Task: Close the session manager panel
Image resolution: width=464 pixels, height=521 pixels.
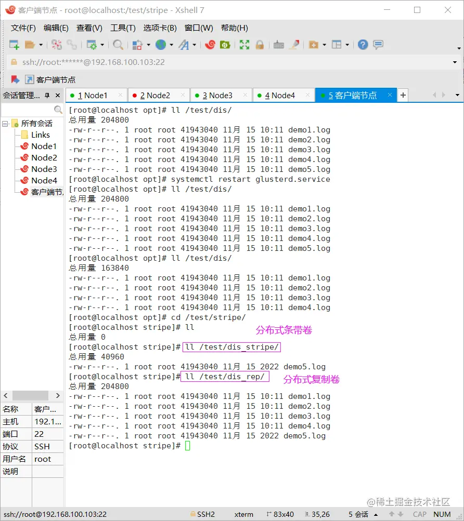Action: [x=58, y=96]
